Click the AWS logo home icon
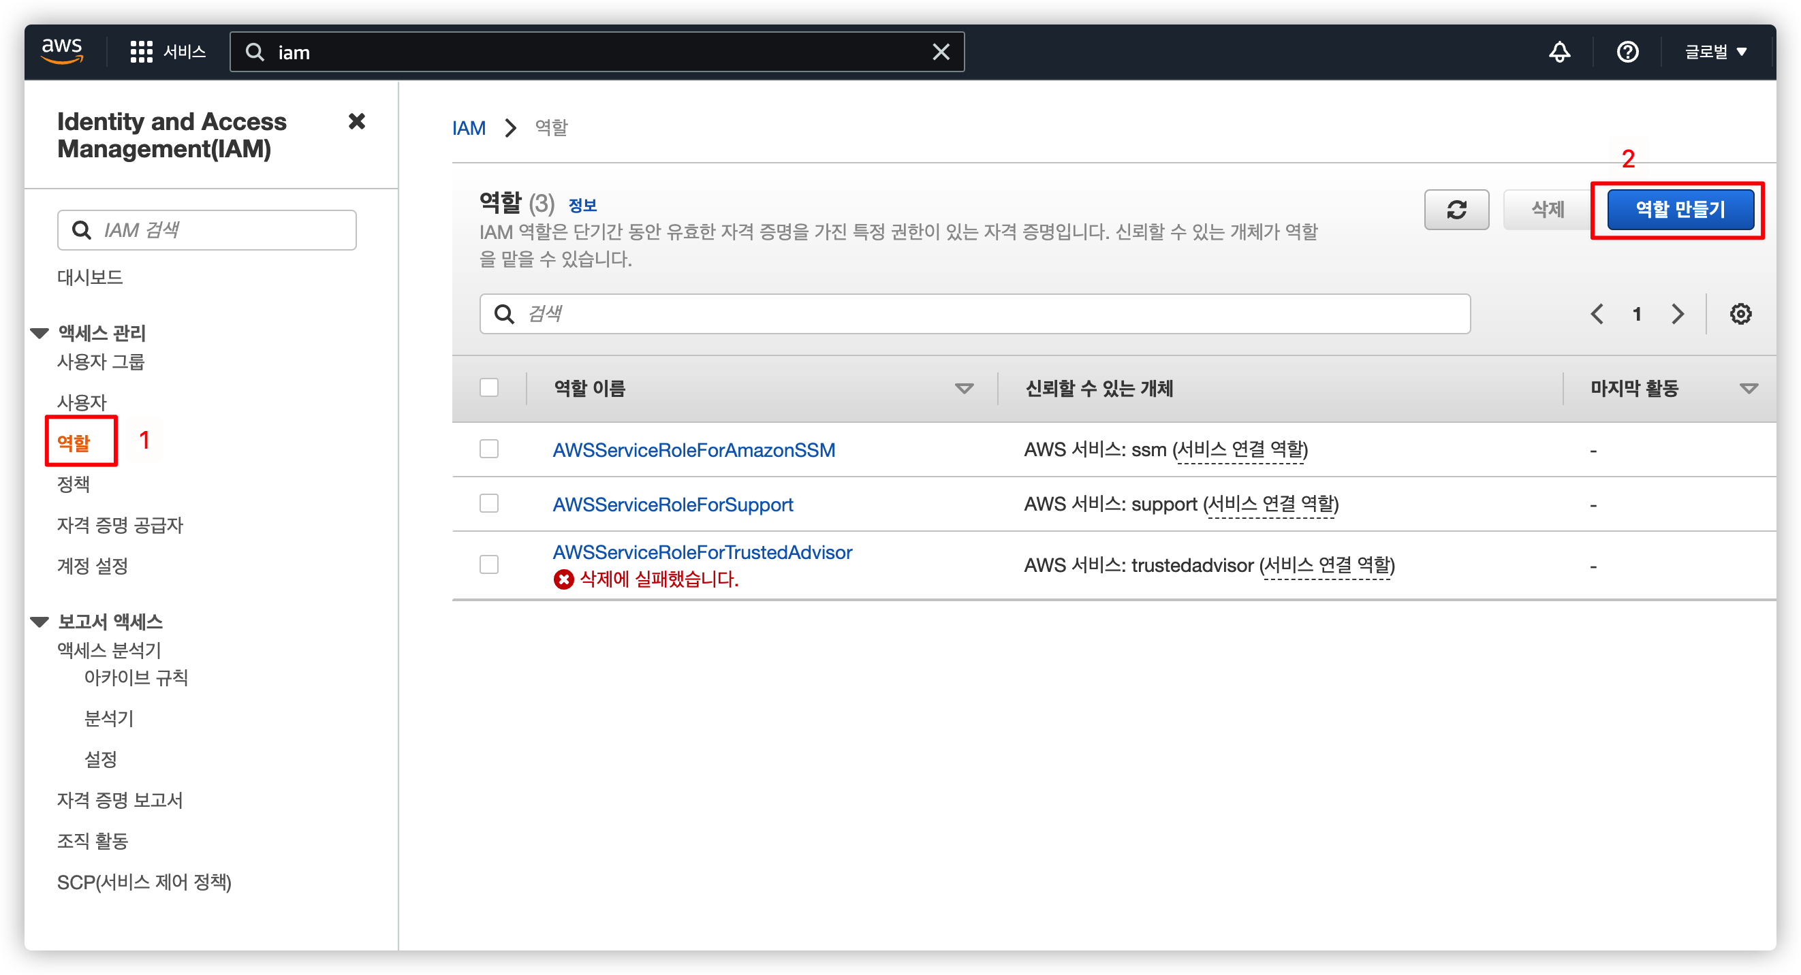This screenshot has width=1801, height=975. click(x=62, y=51)
